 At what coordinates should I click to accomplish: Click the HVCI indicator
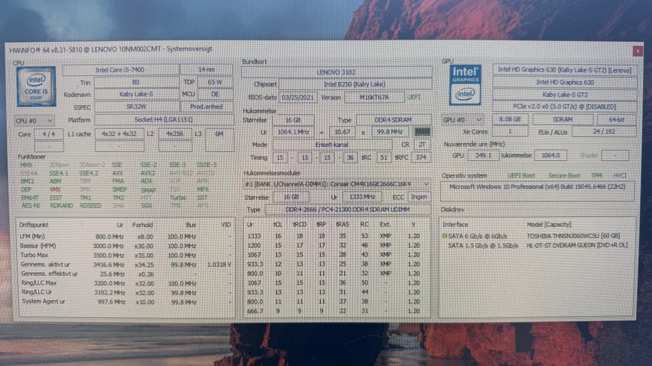tap(619, 176)
